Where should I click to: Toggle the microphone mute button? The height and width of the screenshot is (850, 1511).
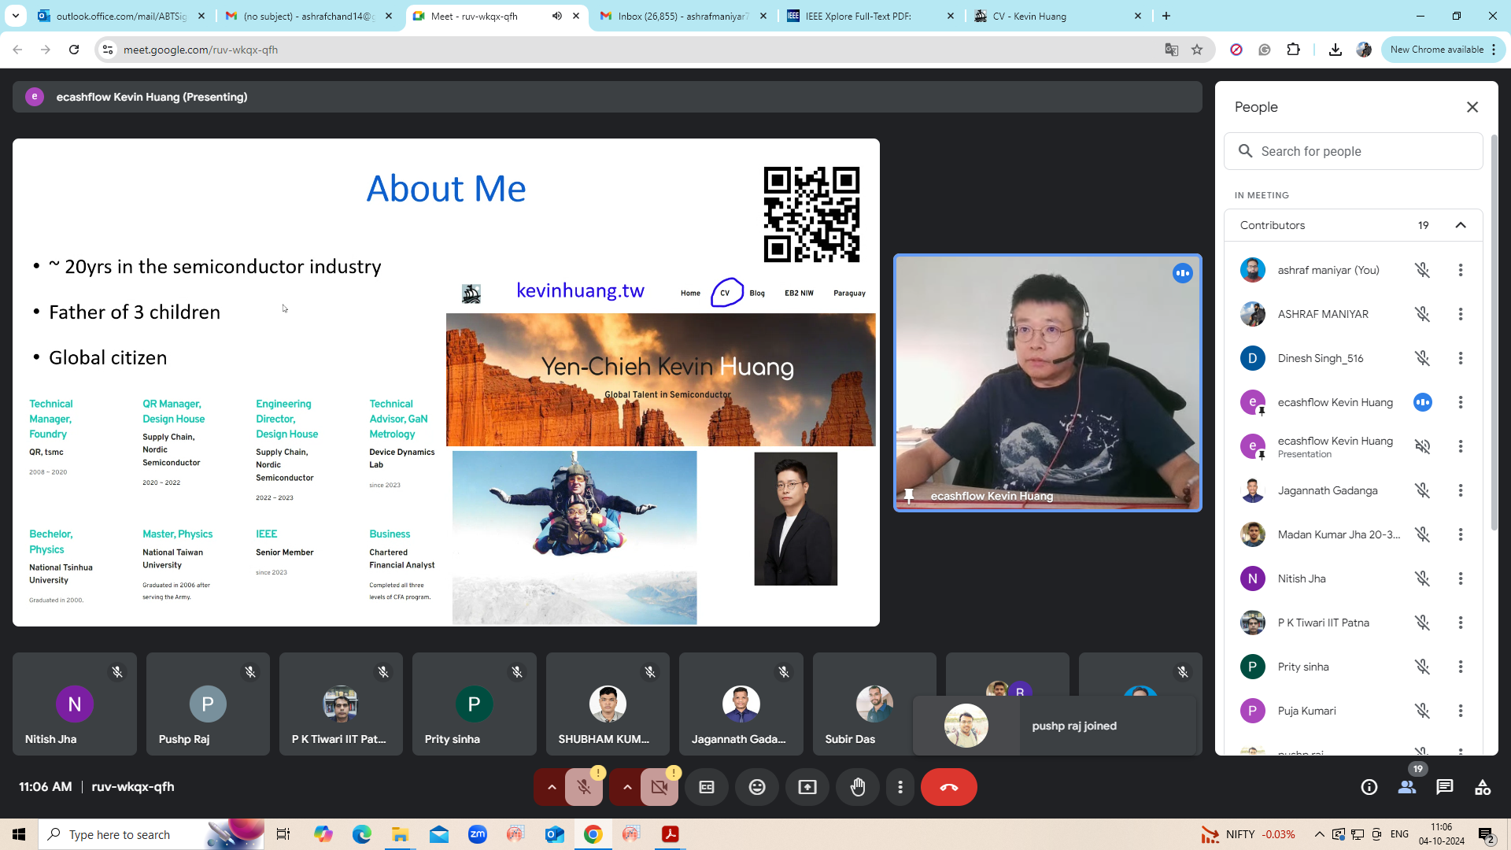tap(584, 787)
